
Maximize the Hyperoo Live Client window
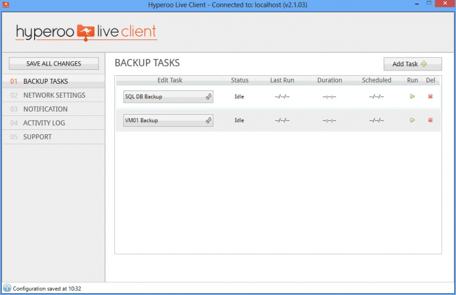(429, 4)
